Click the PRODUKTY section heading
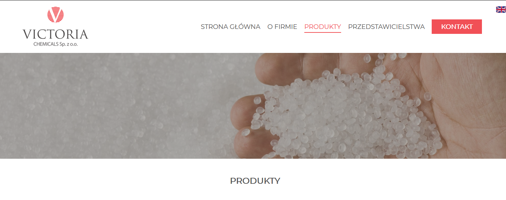The image size is (506, 200). [255, 181]
